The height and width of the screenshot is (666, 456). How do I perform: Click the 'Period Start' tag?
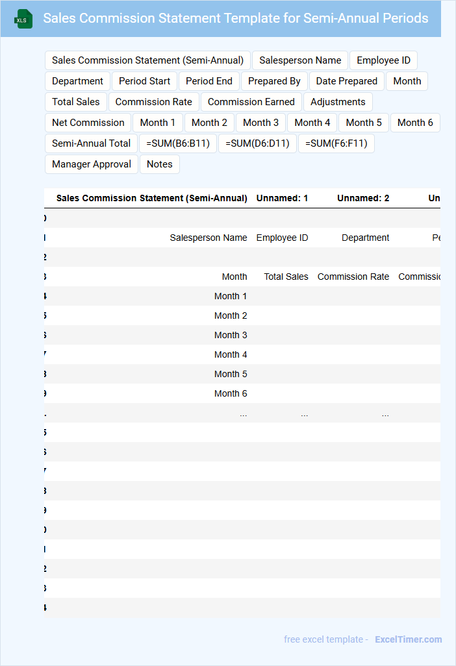pyautogui.click(x=144, y=81)
